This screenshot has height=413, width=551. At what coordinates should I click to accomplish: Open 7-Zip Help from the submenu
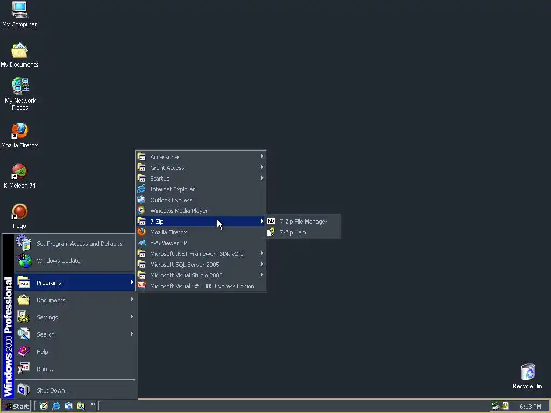pos(302,232)
